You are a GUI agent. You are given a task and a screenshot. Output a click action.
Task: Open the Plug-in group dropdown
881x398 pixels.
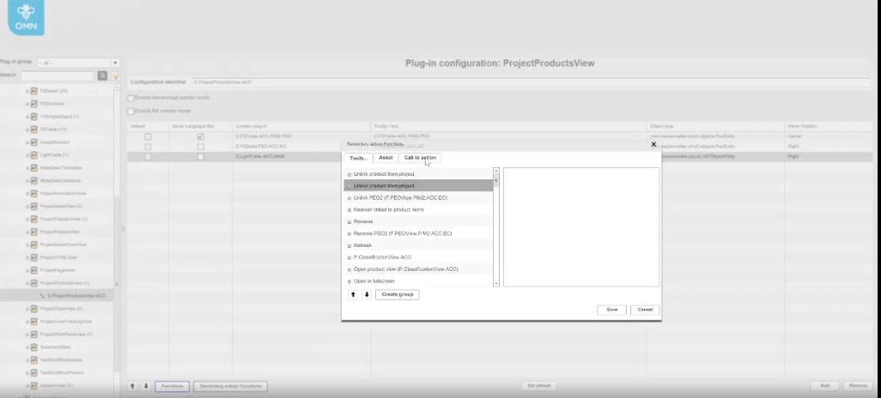pyautogui.click(x=114, y=63)
